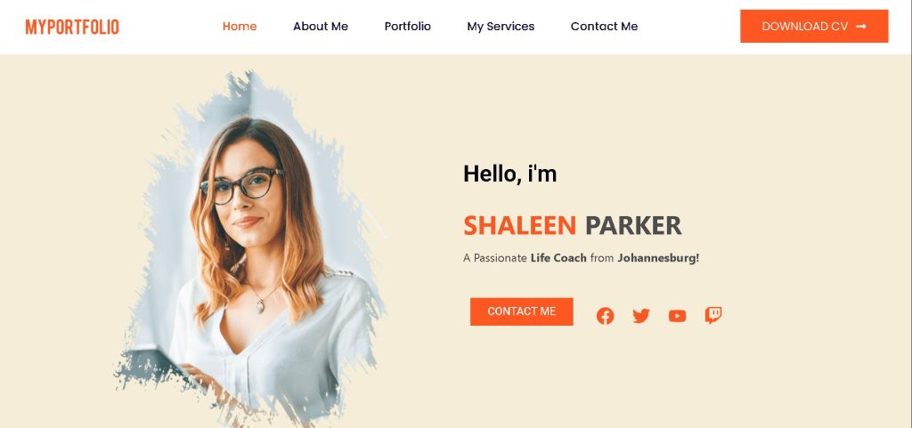Open the Twitch social icon
The image size is (912, 428).
(x=713, y=315)
